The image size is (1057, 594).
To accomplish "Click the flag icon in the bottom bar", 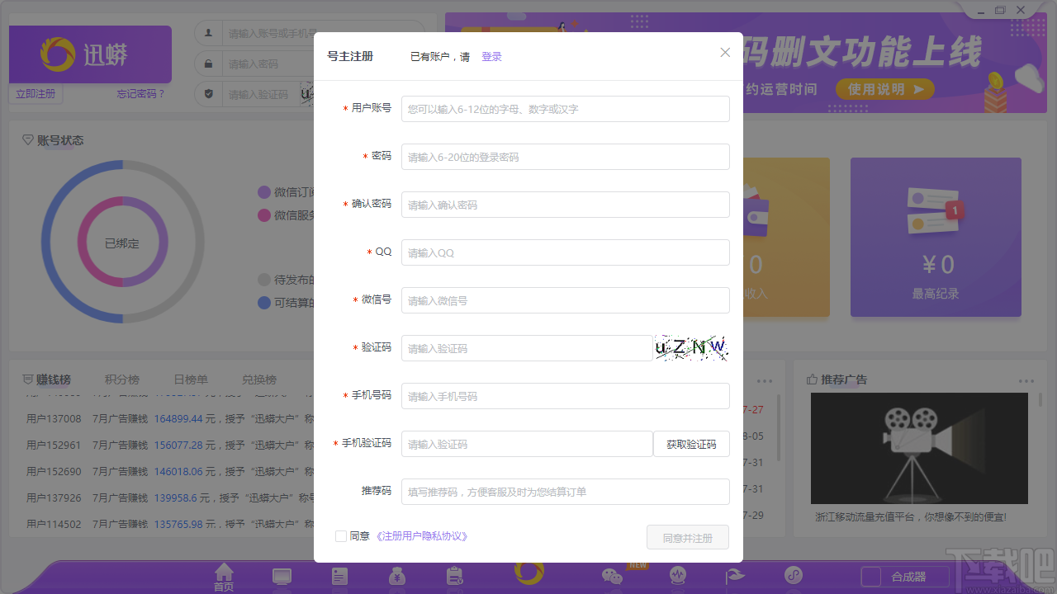I will (x=736, y=576).
